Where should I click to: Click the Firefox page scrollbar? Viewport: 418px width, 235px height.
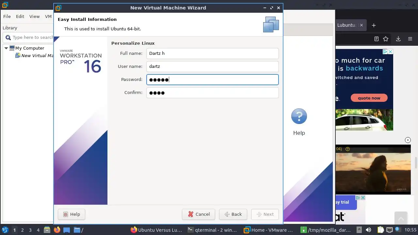[x=416, y=162]
